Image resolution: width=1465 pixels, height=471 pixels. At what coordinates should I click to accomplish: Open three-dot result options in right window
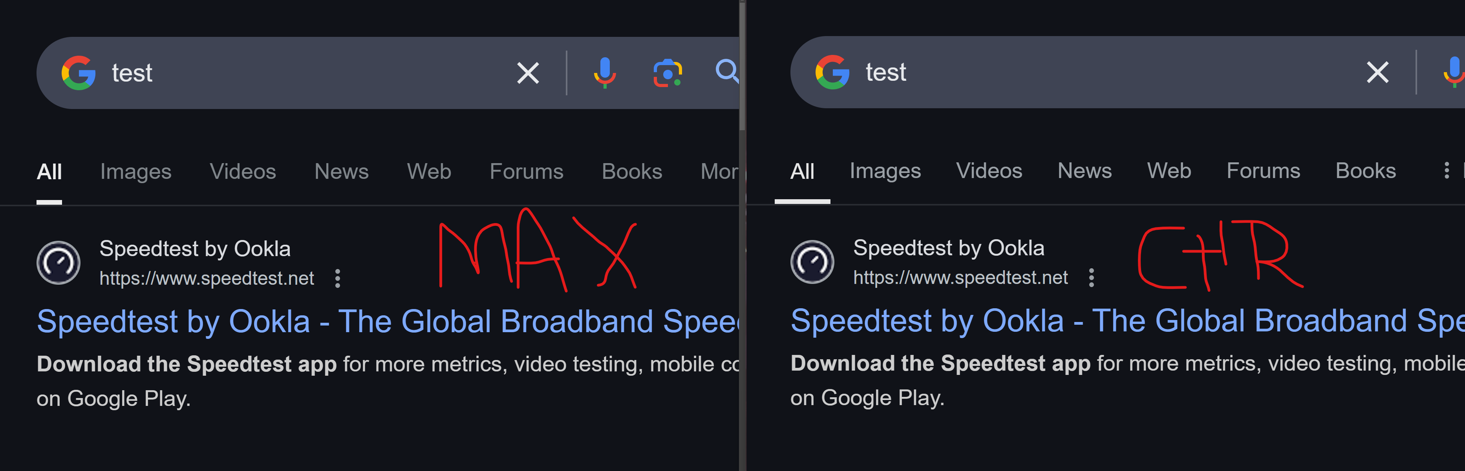(x=1091, y=278)
